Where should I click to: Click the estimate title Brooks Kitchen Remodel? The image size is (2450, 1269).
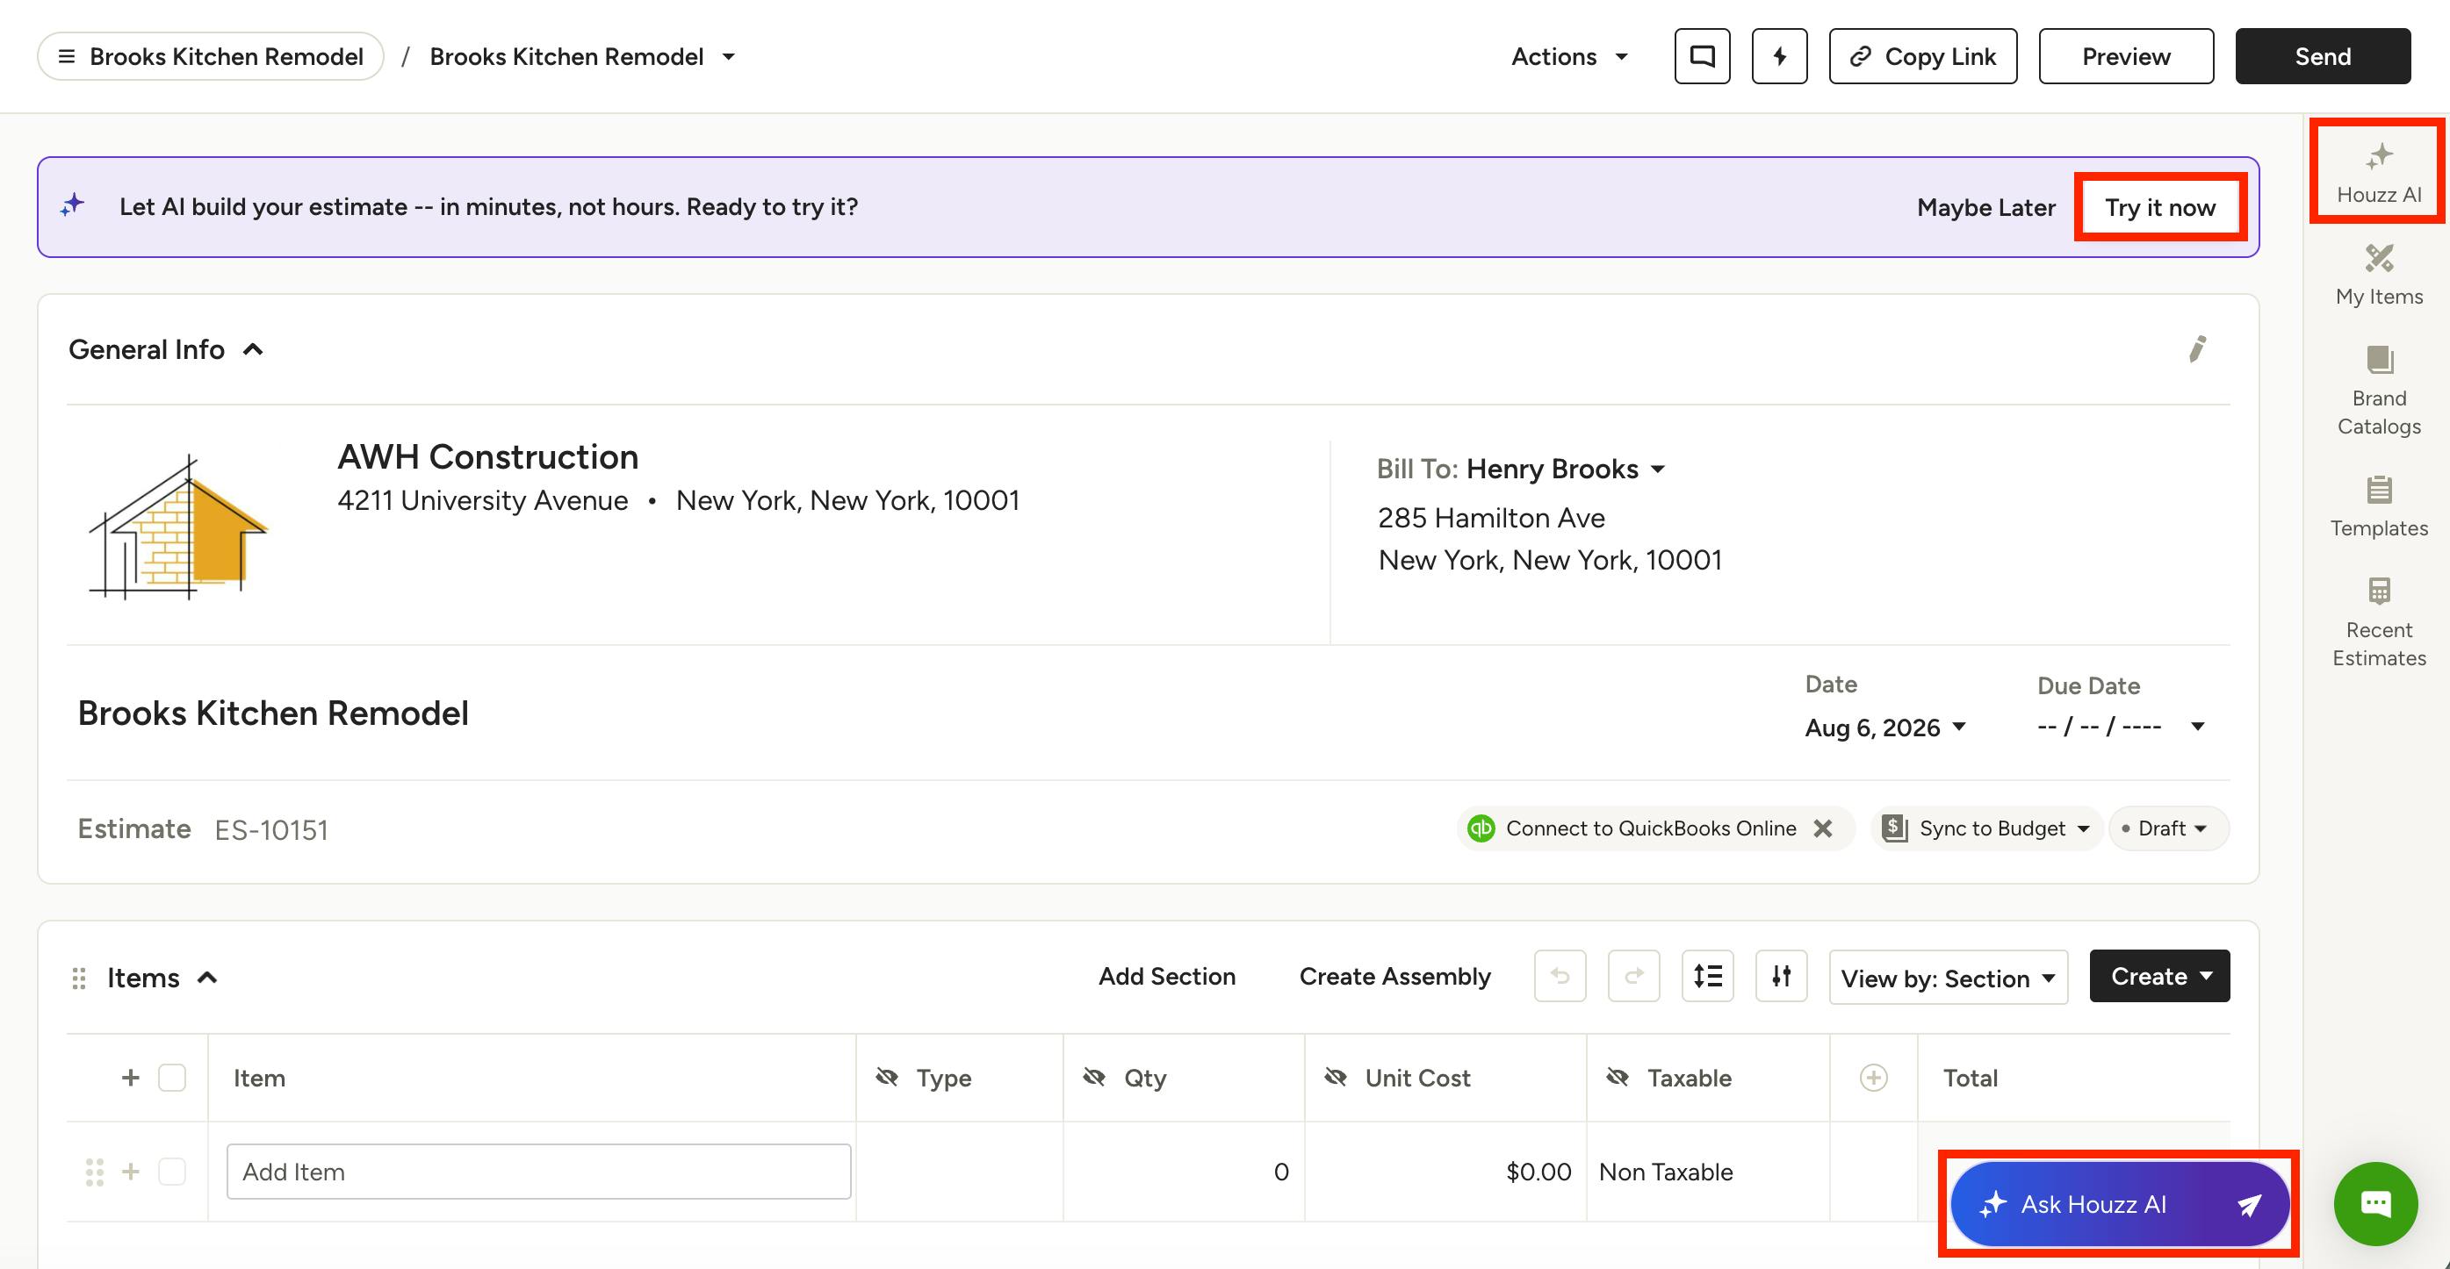pyautogui.click(x=273, y=713)
